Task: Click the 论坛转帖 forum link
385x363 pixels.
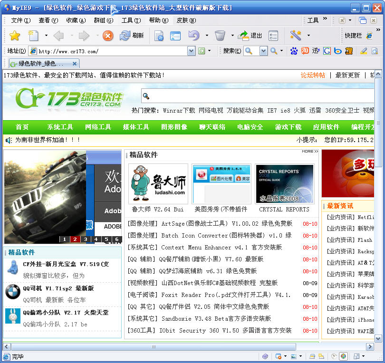Action: click(313, 75)
